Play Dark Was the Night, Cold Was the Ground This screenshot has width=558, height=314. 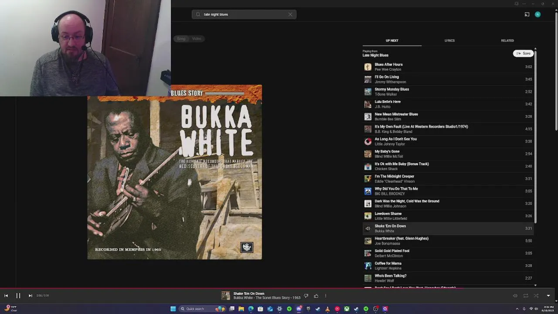[x=448, y=204]
